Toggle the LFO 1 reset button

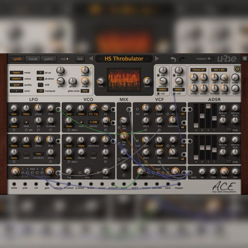click(x=26, y=122)
